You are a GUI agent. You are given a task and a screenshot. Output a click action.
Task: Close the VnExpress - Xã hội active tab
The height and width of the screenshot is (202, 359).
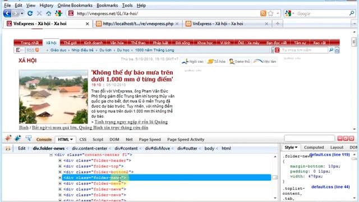pos(88,24)
